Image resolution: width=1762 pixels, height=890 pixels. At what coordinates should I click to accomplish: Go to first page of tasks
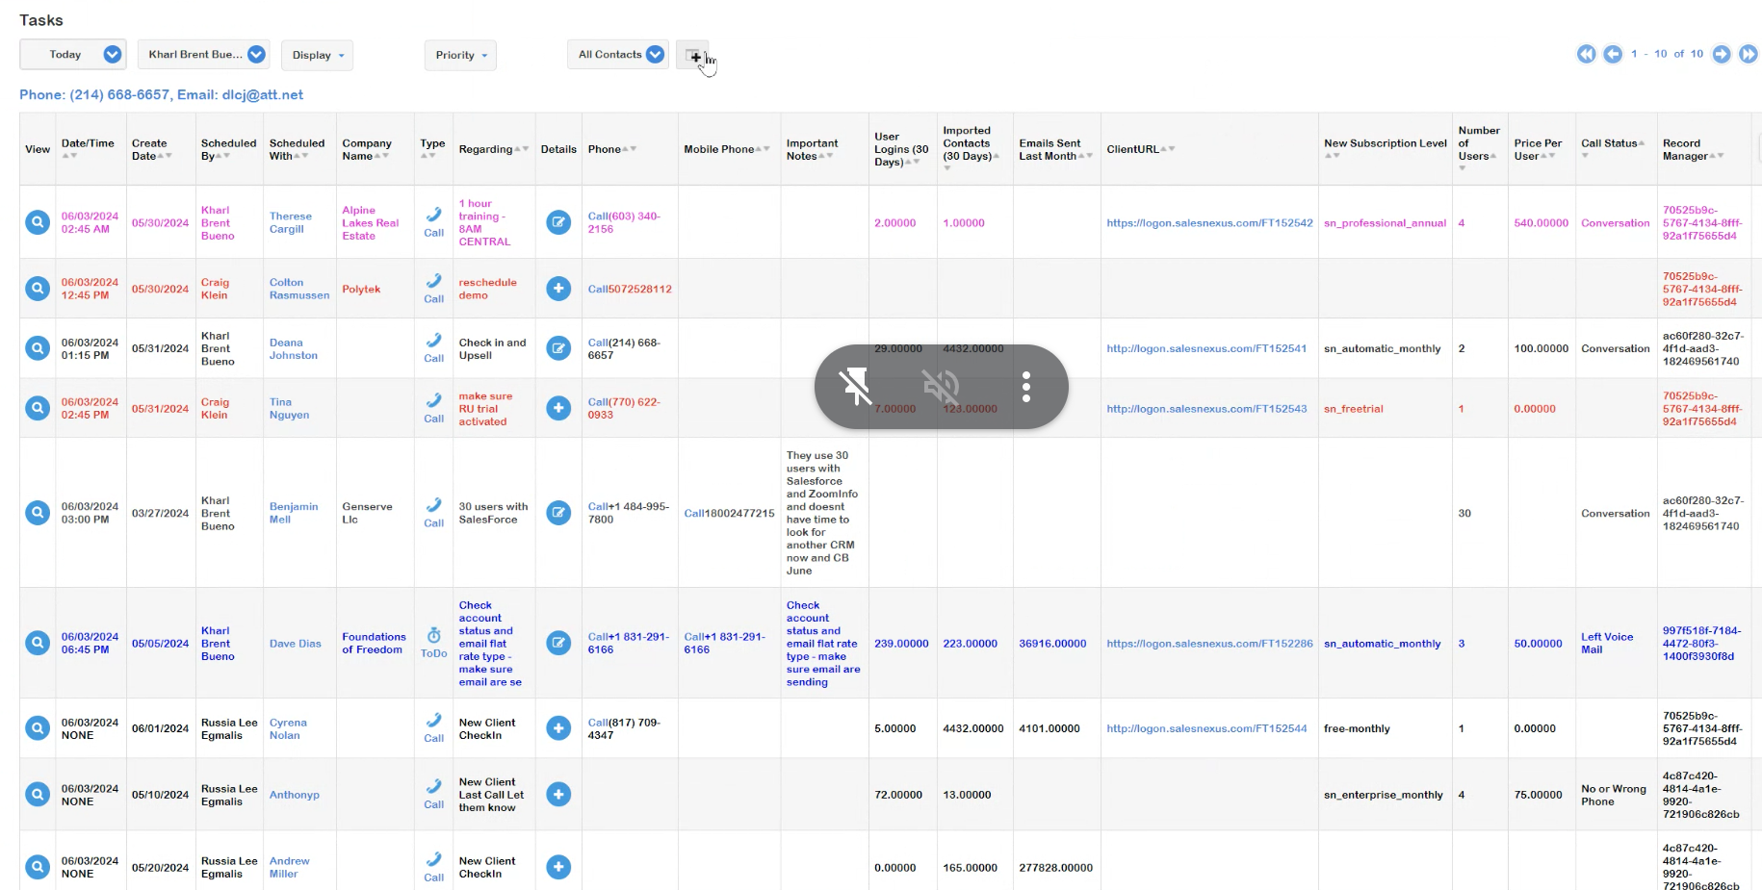tap(1586, 54)
